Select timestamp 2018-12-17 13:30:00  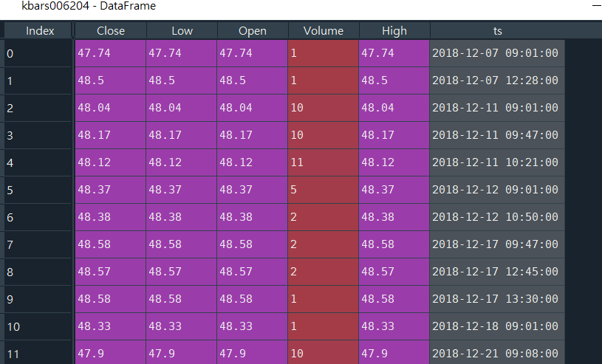(497, 299)
